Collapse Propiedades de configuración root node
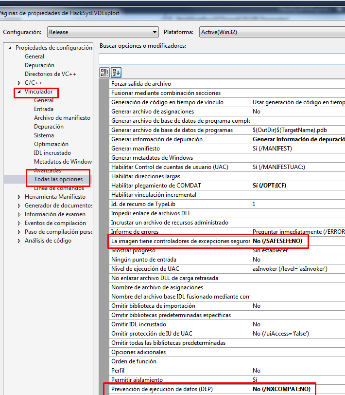Viewport: 345px width, 395px height. pyautogui.click(x=10, y=48)
